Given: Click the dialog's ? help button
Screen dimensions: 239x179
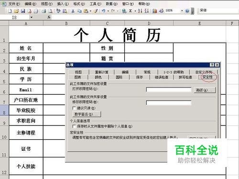Looking at the screenshot, I should [x=212, y=65].
